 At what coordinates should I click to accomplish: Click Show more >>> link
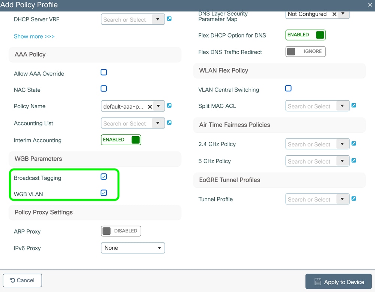(34, 36)
